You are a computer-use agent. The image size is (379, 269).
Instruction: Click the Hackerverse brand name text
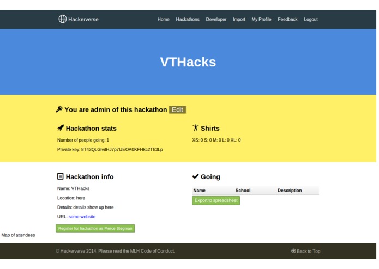click(x=83, y=19)
